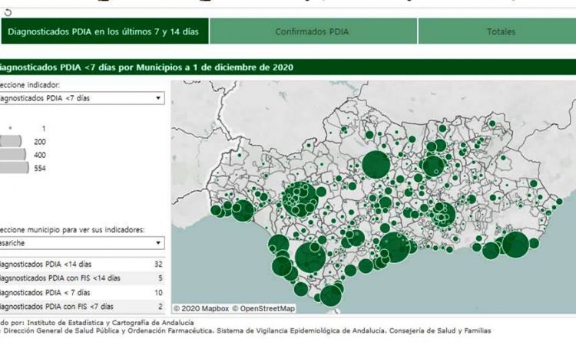Click the arrow of the indicator selector dropdown

pos(157,98)
